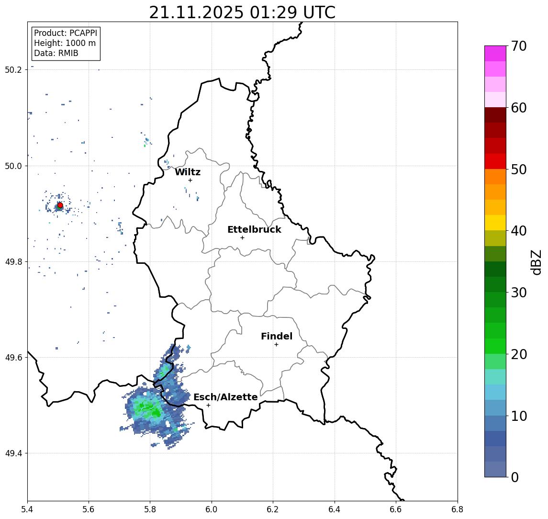This screenshot has width=548, height=519.
Task: Click the latitude label 49.4
Action: click(13, 453)
